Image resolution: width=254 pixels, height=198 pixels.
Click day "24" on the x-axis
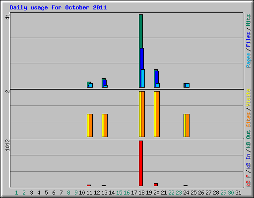[186, 193]
